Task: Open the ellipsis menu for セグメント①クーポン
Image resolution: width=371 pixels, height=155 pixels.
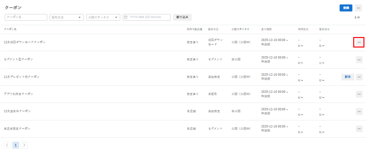Action: pos(359,60)
